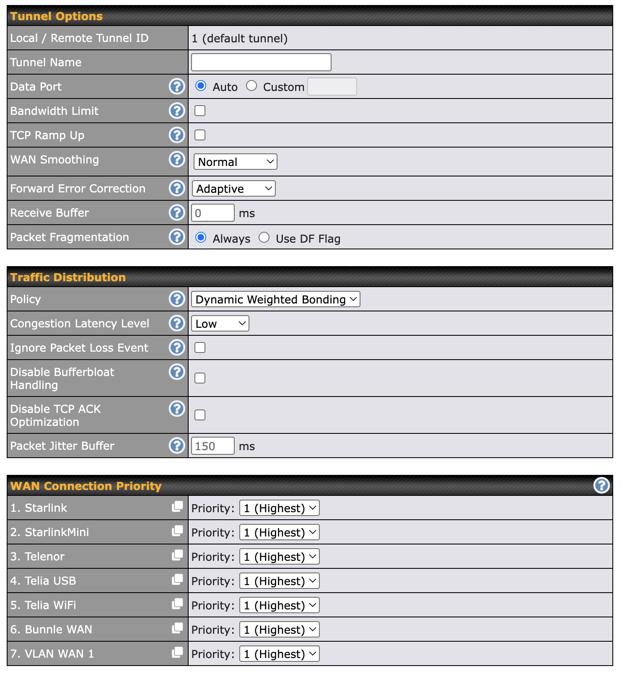Expand the Policy Dynamic Weighted Bonding dropdown

coord(275,299)
